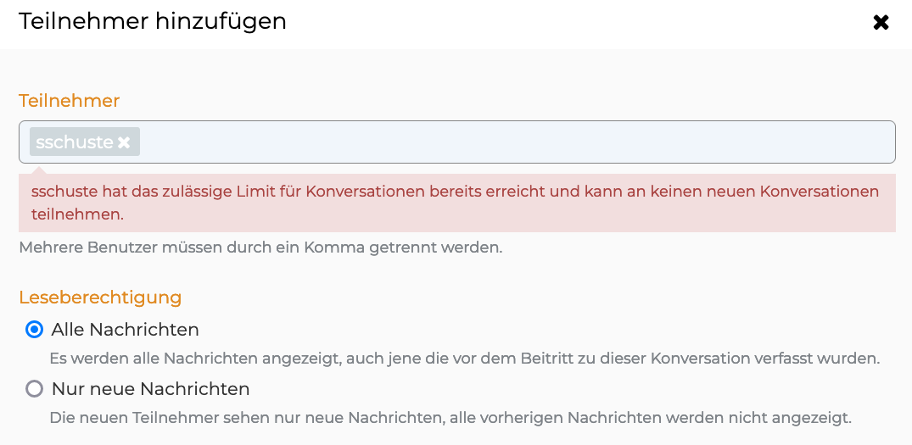
Task: Click "sschuste" at the start of the error message
Action: click(x=62, y=192)
